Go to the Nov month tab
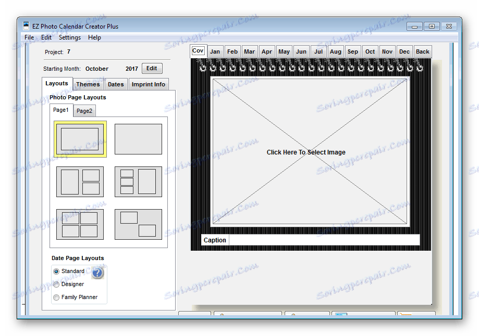This screenshot has height=336, width=479. (x=387, y=52)
